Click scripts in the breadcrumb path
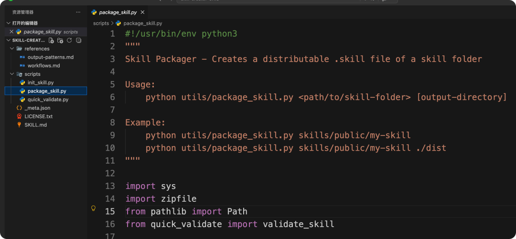Screen dimensions: 516x239 click(101, 23)
